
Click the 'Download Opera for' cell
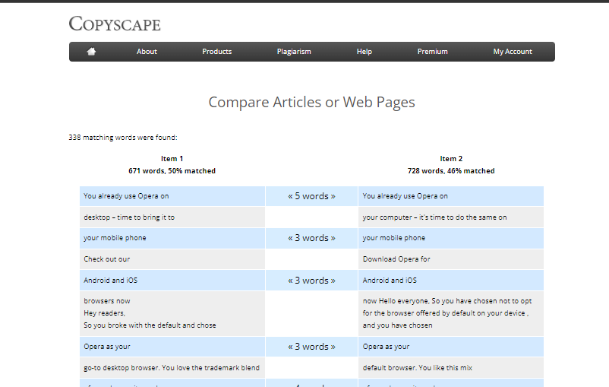(451, 259)
